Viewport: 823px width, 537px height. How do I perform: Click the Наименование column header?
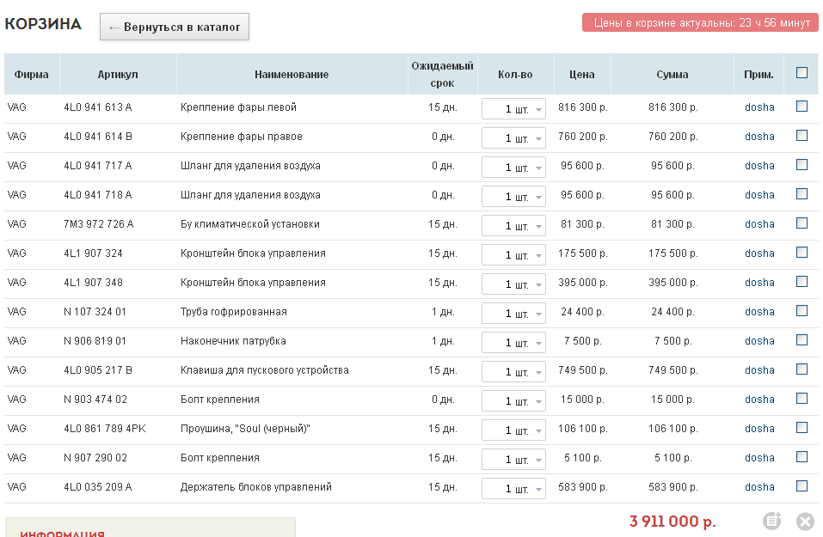(292, 75)
